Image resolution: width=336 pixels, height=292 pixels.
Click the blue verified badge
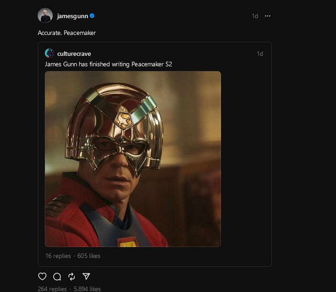[x=92, y=16]
